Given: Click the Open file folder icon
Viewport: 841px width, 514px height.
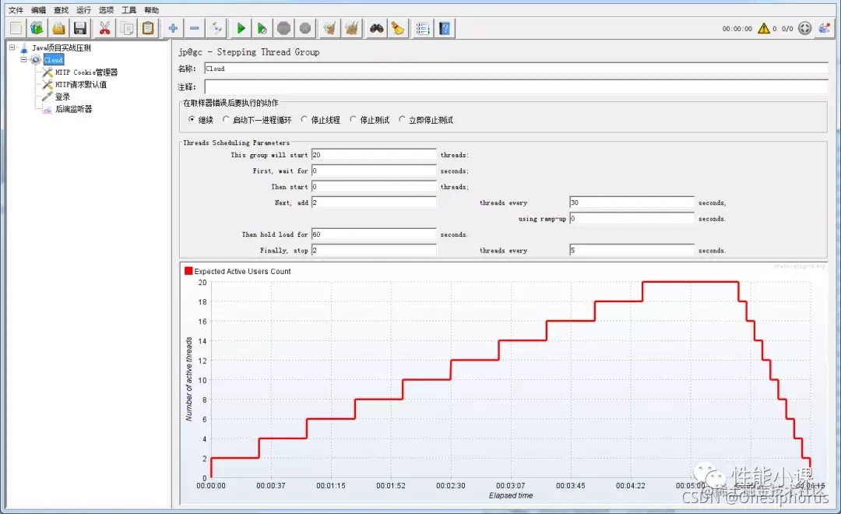Looking at the screenshot, I should 58,29.
